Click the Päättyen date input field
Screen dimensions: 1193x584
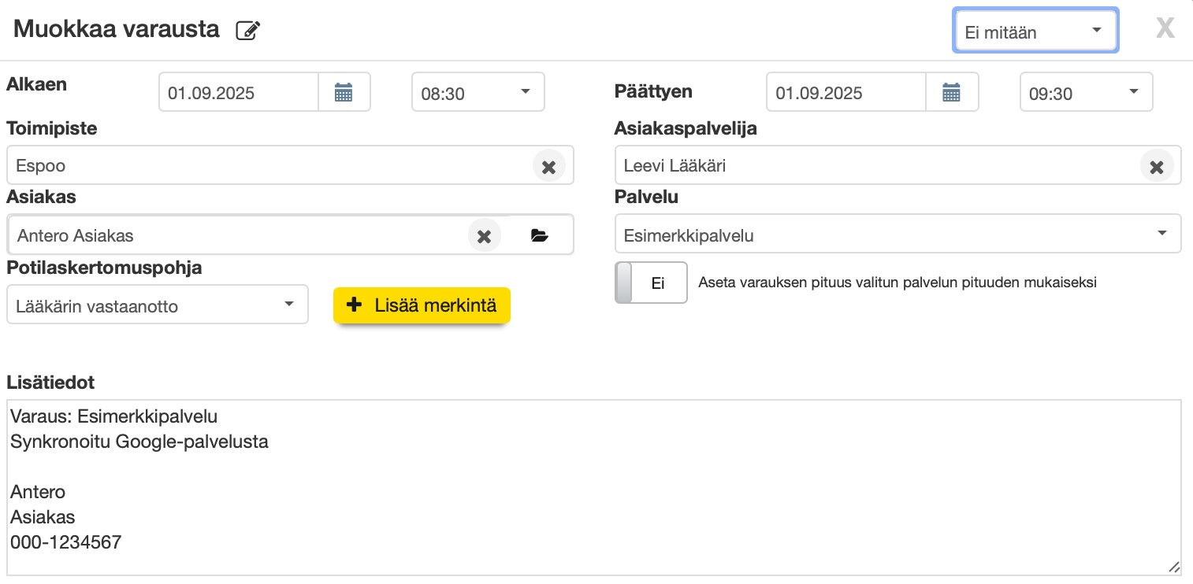[x=846, y=93]
